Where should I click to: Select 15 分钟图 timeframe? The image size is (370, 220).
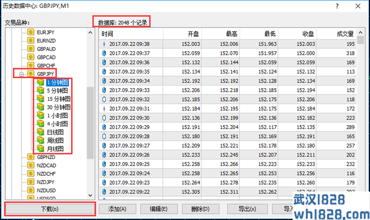(x=59, y=99)
